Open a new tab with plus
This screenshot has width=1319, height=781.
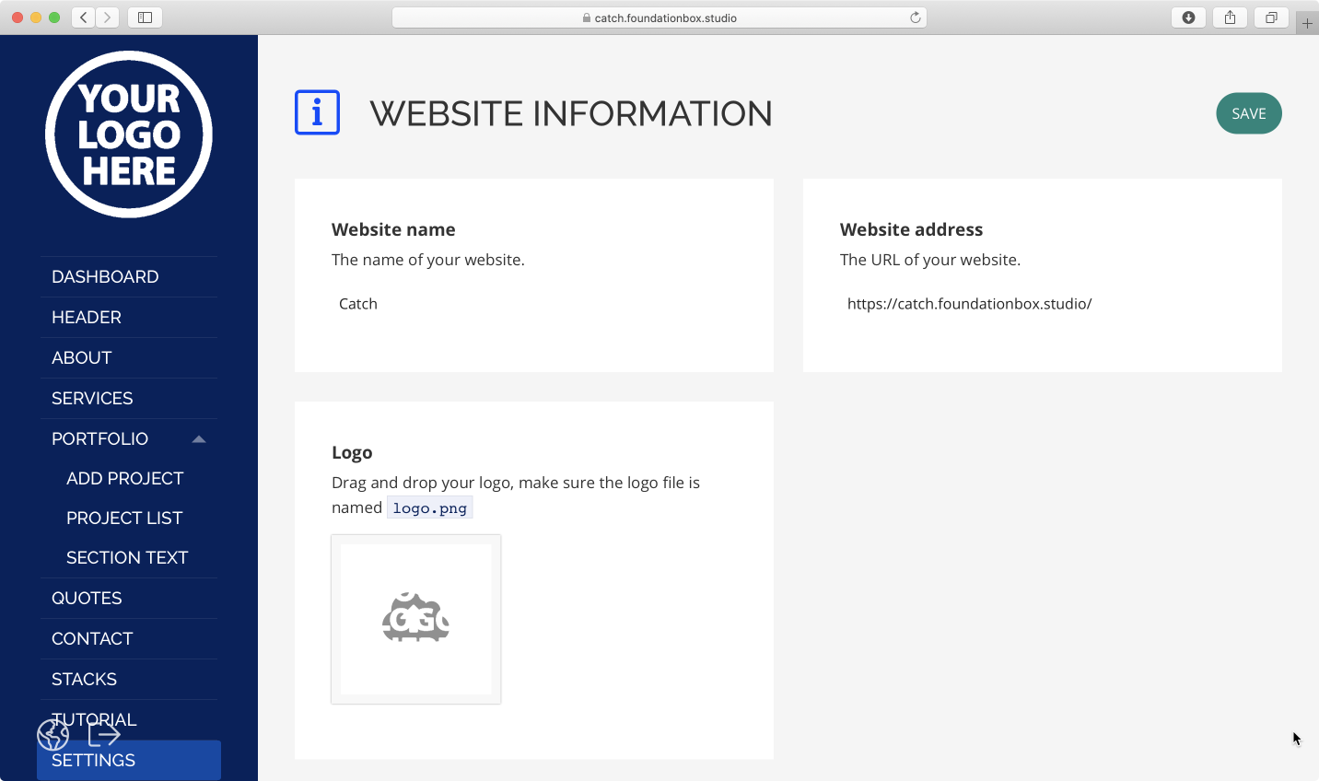[x=1307, y=23]
